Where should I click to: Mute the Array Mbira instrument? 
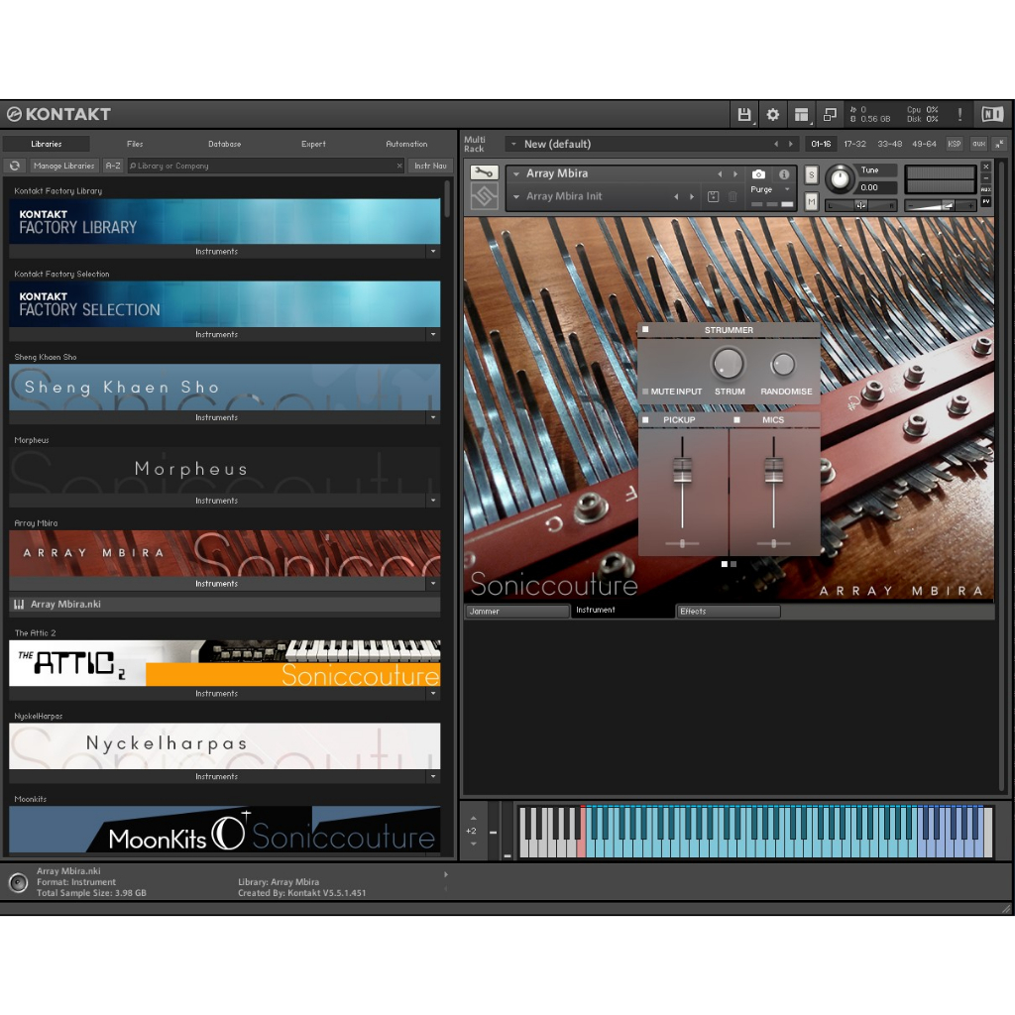pos(812,202)
